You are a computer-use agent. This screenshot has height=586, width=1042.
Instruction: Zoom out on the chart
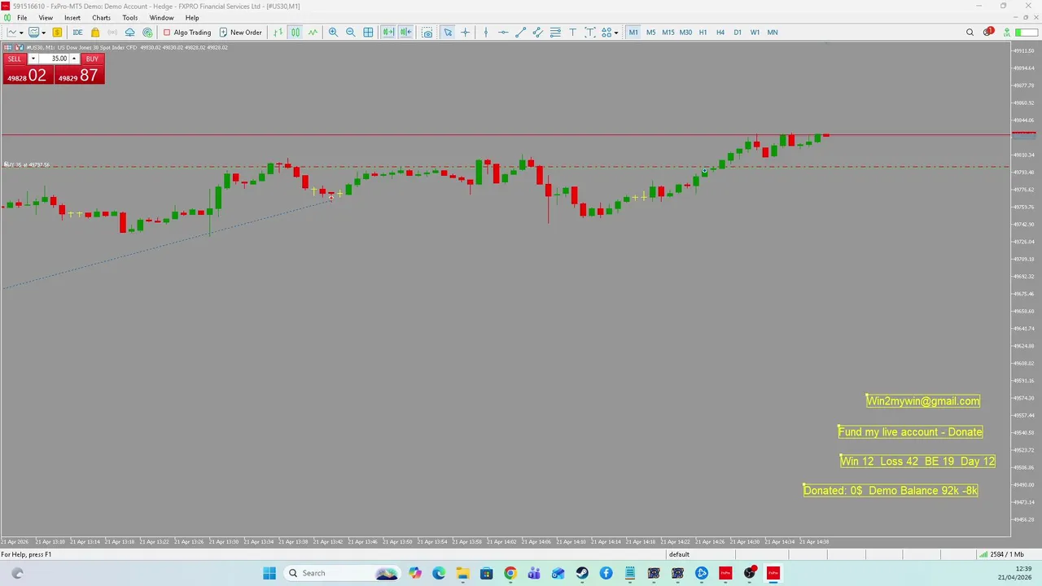351,33
